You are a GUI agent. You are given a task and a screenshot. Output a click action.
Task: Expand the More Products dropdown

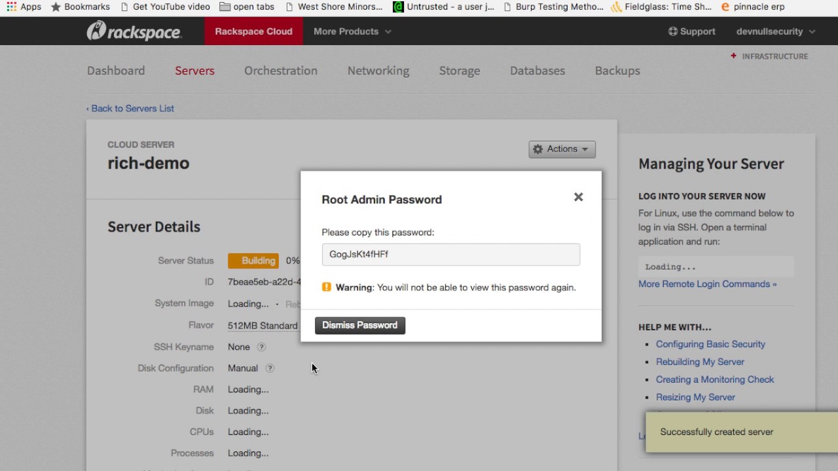point(352,31)
